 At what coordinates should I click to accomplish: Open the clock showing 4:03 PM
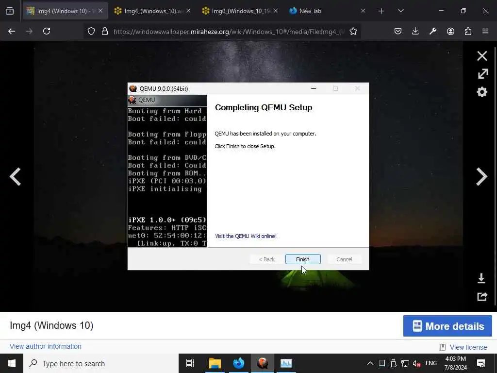point(455,363)
